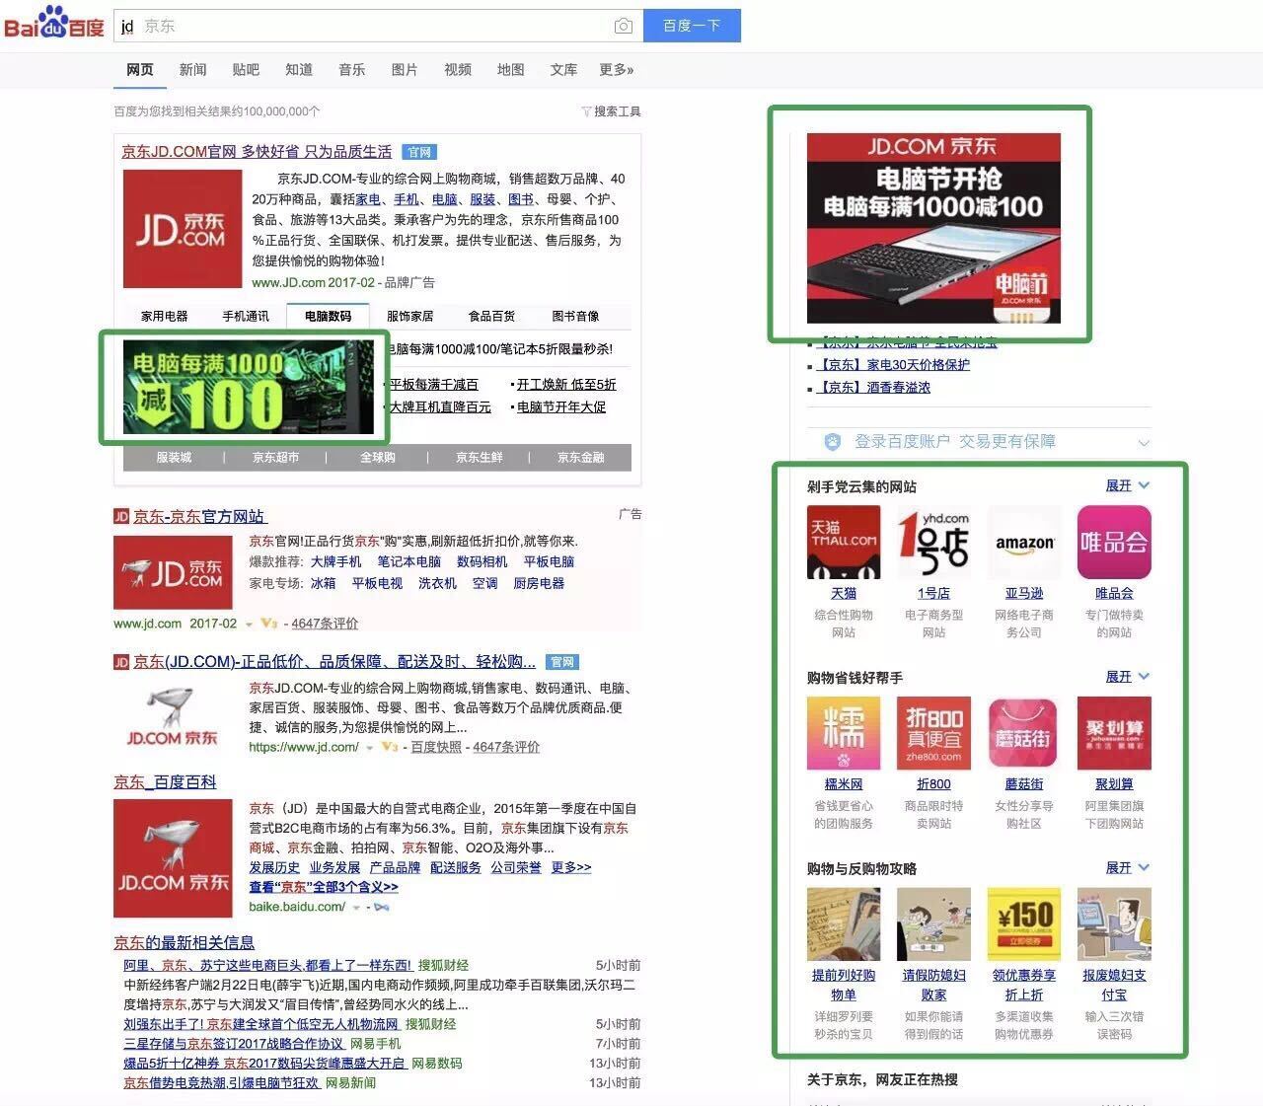Open 电脑节开年大促 link
Viewport: 1263px width, 1106px height.
pyautogui.click(x=561, y=406)
